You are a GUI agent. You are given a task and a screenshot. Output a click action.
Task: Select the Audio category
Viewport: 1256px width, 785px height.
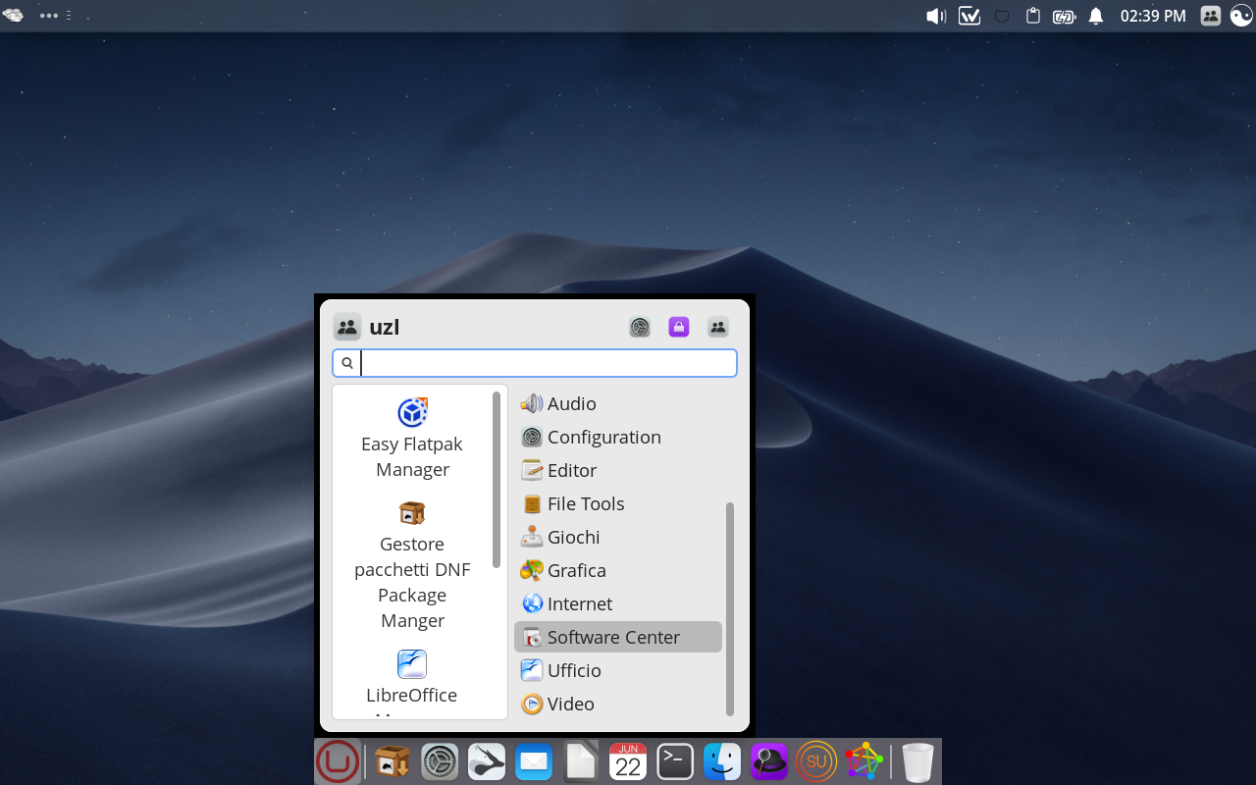coord(571,404)
